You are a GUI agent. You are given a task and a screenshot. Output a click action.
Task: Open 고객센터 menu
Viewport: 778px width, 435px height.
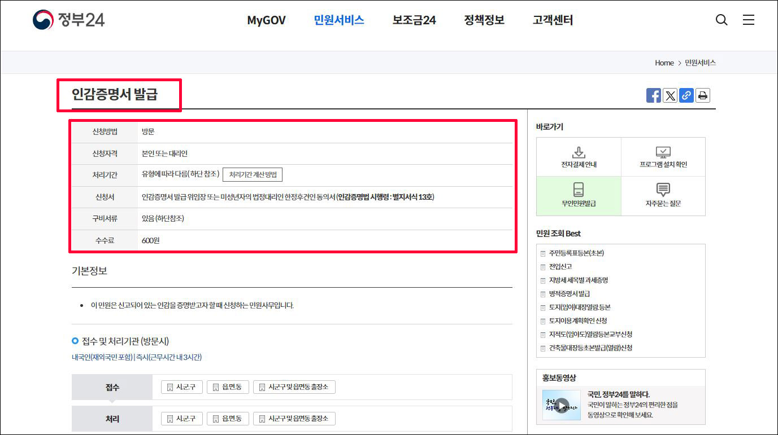pyautogui.click(x=553, y=20)
